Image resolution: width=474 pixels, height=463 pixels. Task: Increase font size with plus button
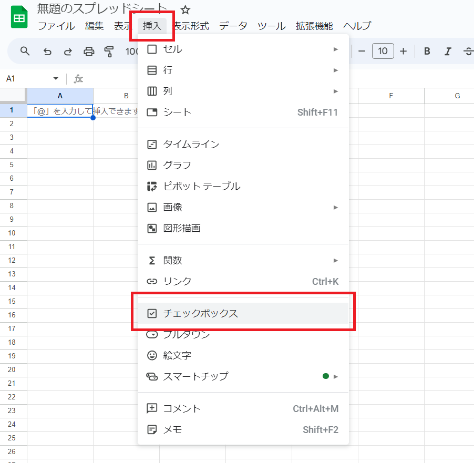[x=403, y=51]
